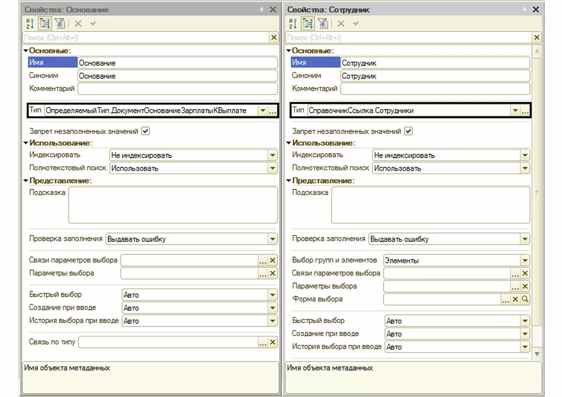562x397 pixels.
Task: Click Подсказка text area in Основание panel
Action: click(173, 205)
